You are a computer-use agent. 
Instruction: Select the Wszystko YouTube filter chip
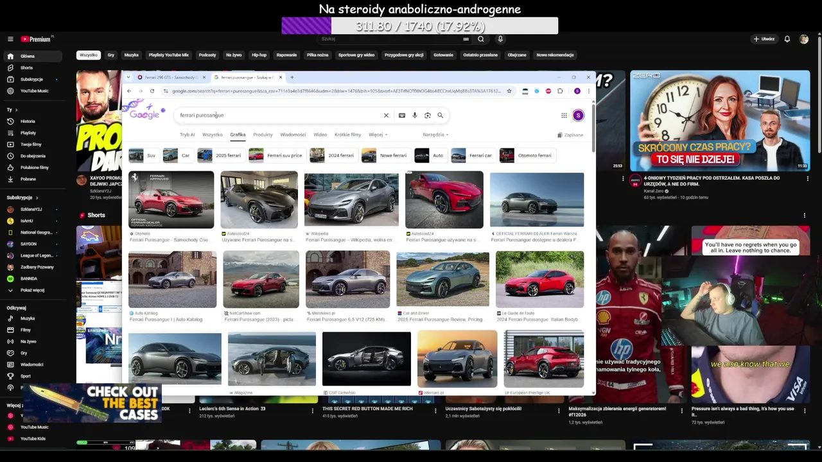click(89, 55)
